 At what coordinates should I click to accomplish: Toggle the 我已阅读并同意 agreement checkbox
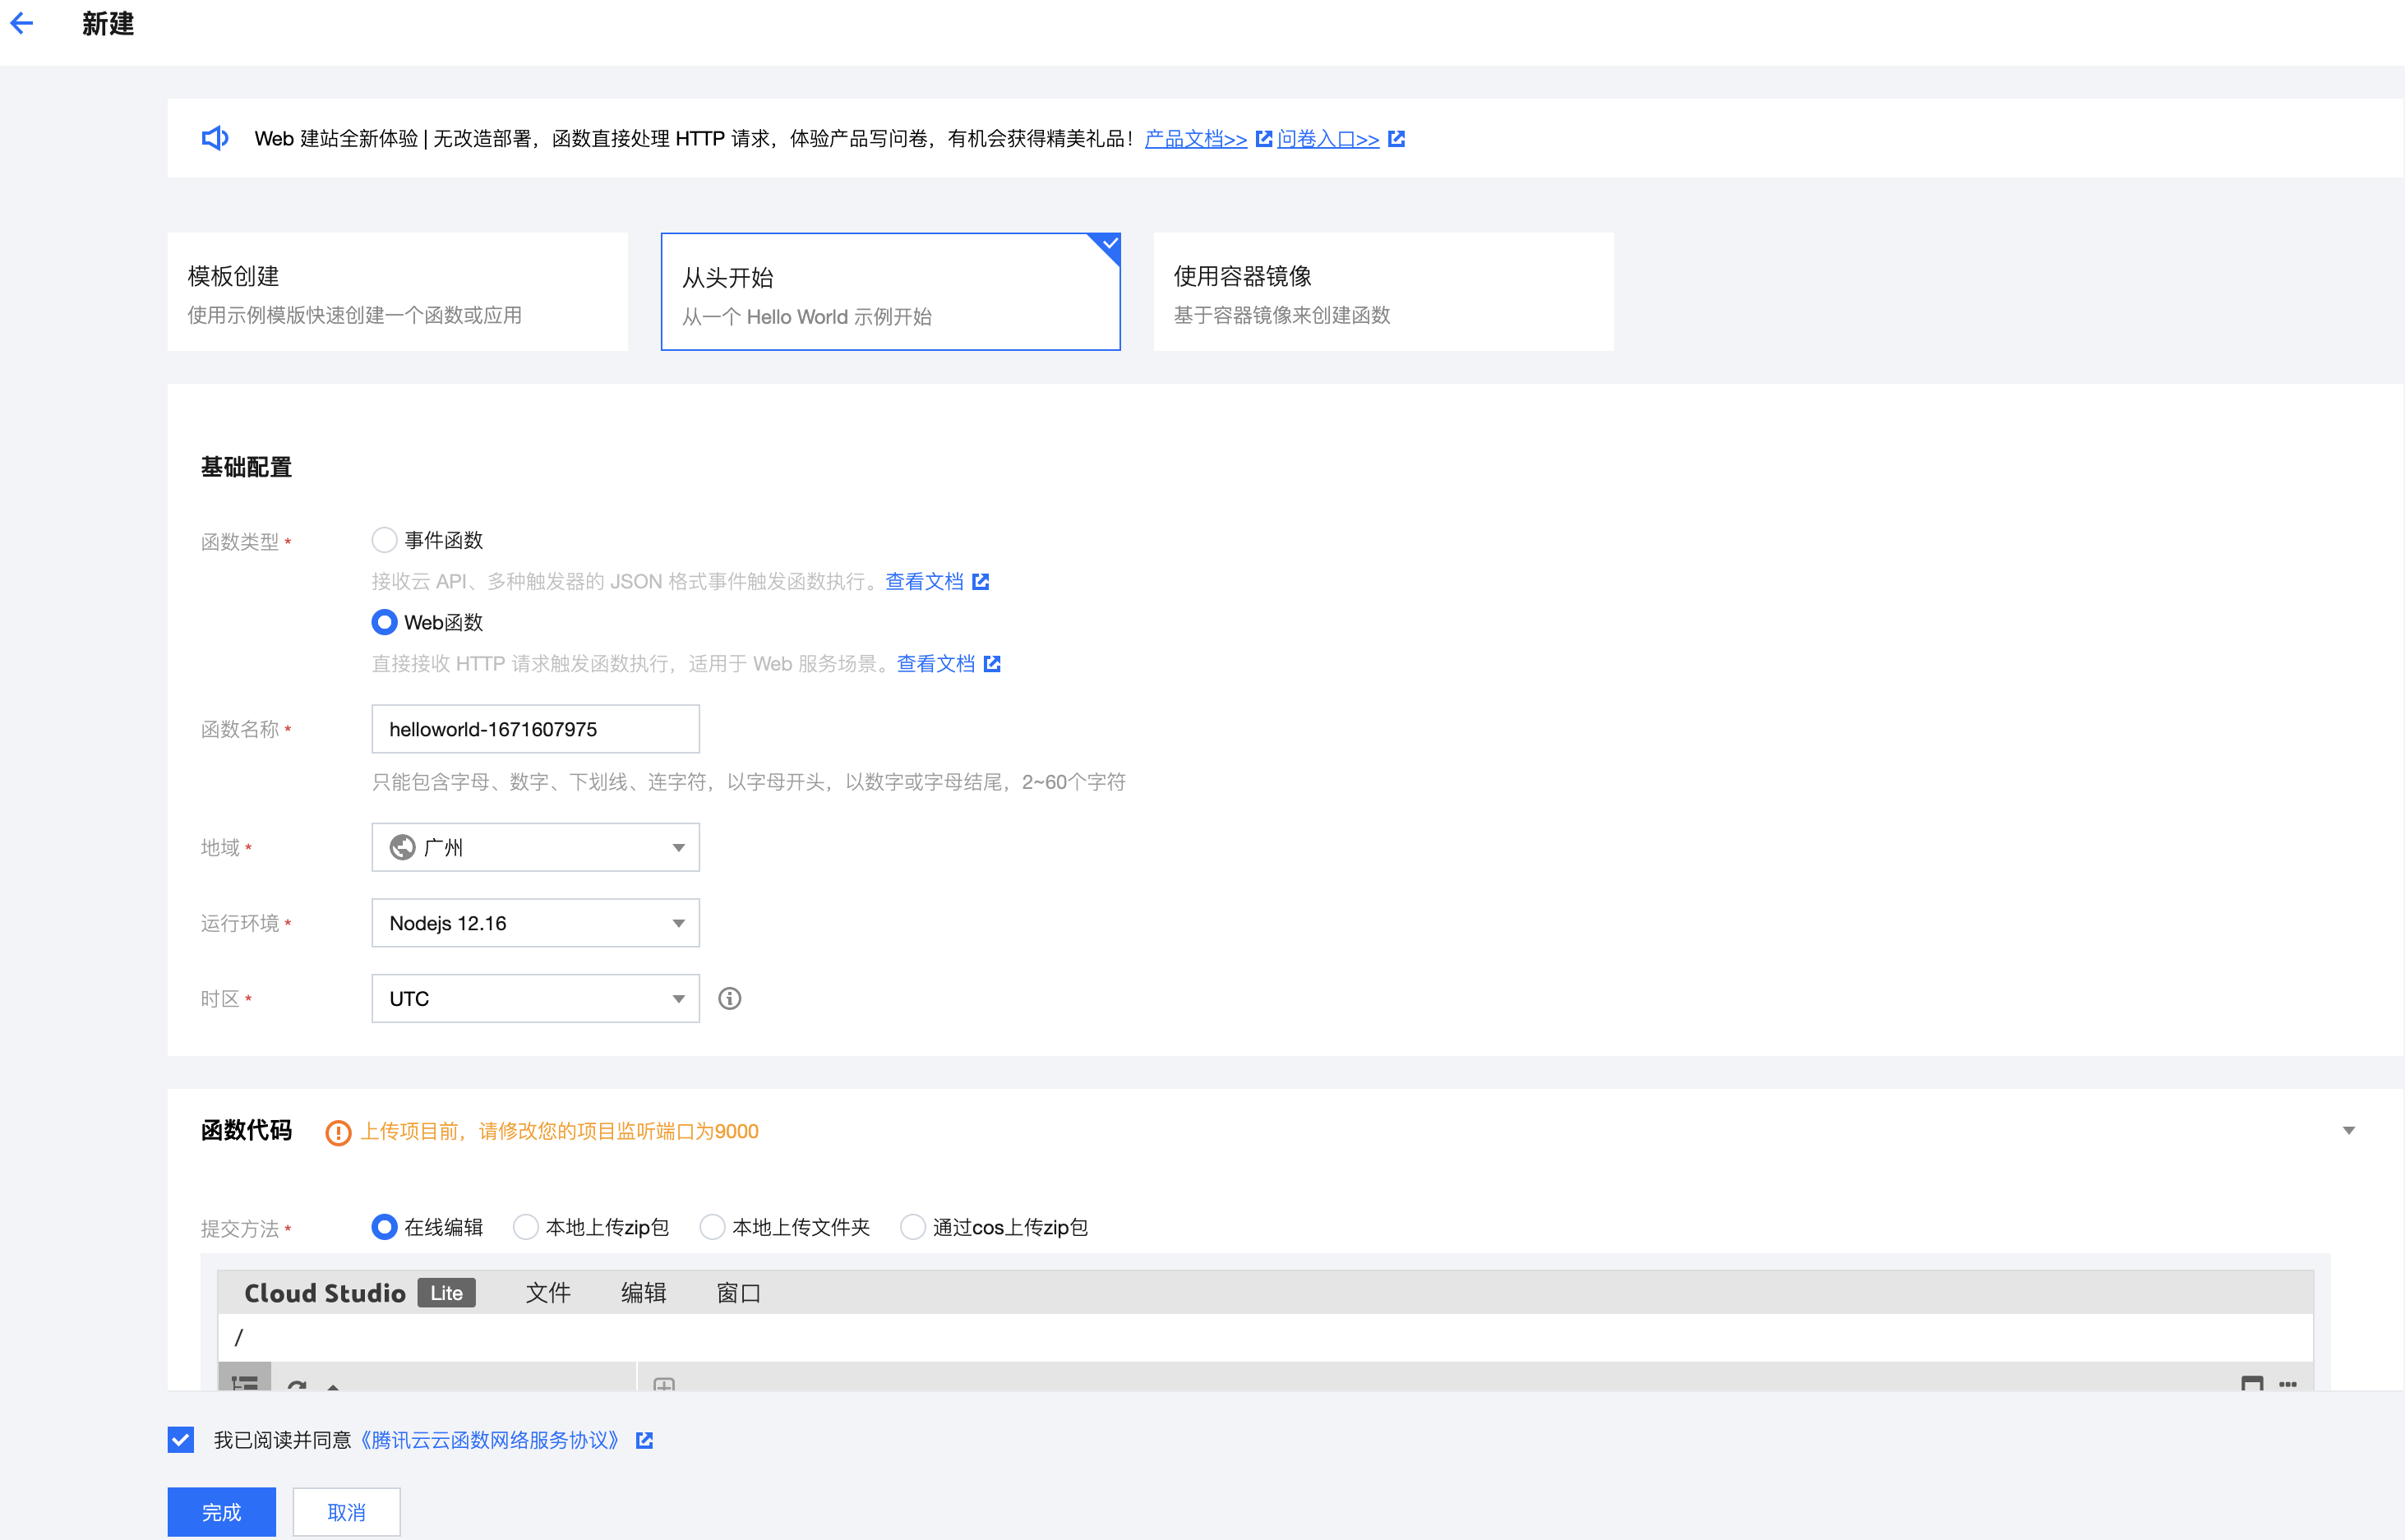coord(181,1440)
